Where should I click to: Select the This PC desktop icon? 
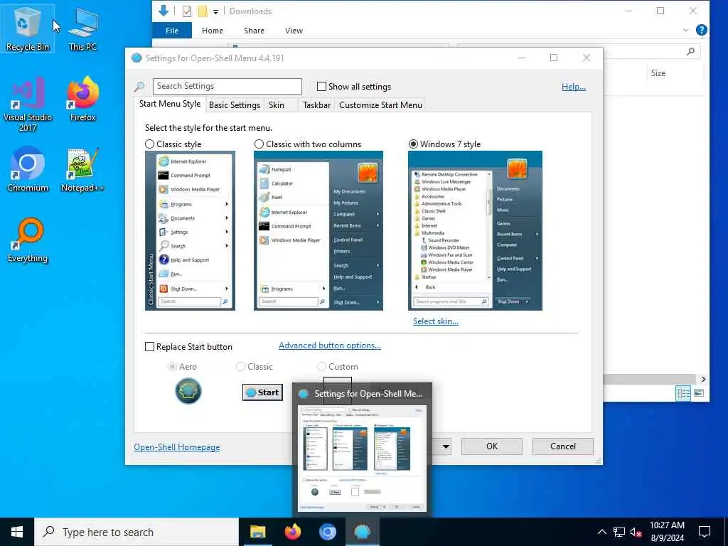pyautogui.click(x=82, y=28)
